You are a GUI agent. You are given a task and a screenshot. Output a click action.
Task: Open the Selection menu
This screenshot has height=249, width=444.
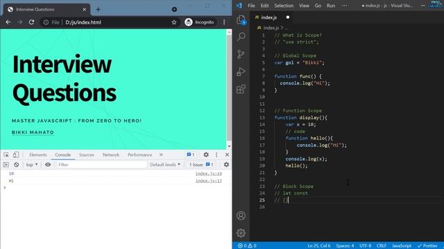(284, 6)
